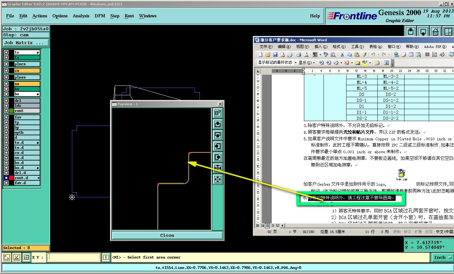Image resolution: width=454 pixels, height=274 pixels.
Task: Click Reject Change icon in reviewing toolbar
Action: (x=346, y=62)
